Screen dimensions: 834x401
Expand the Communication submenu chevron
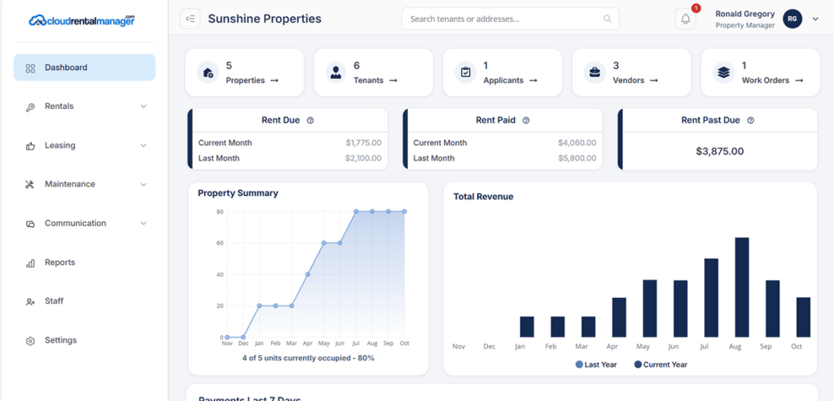click(x=143, y=224)
